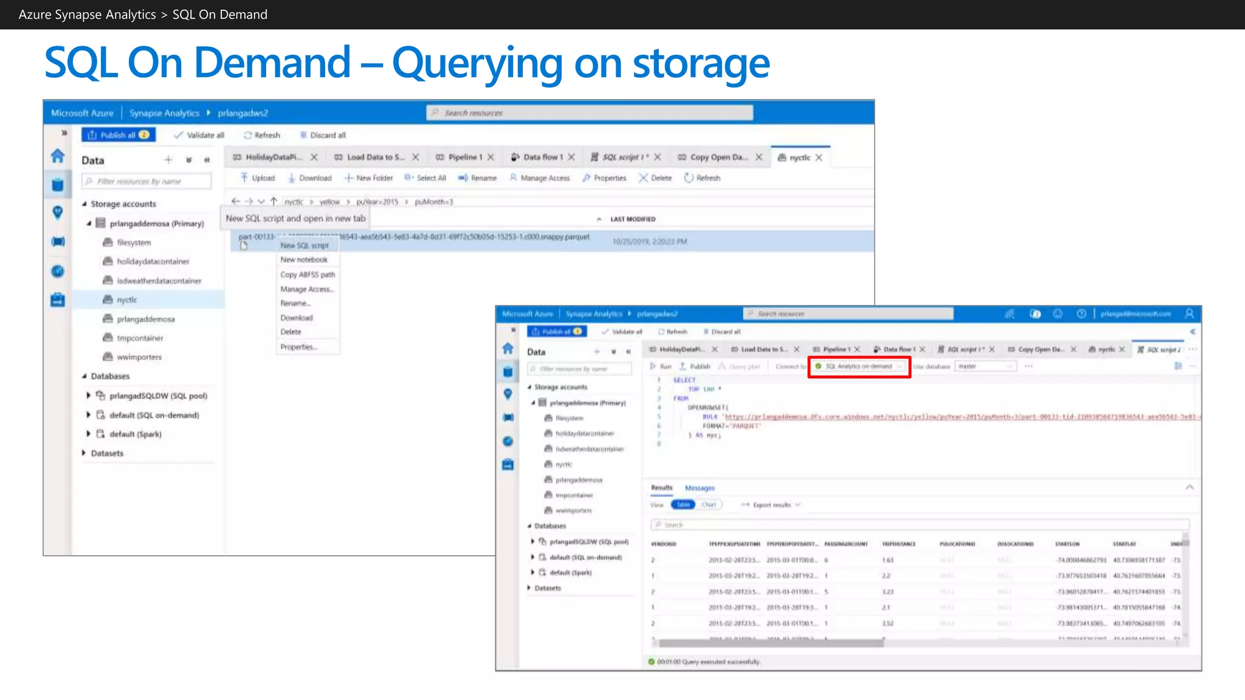Click Select All in left screenshot toolbar

425,178
